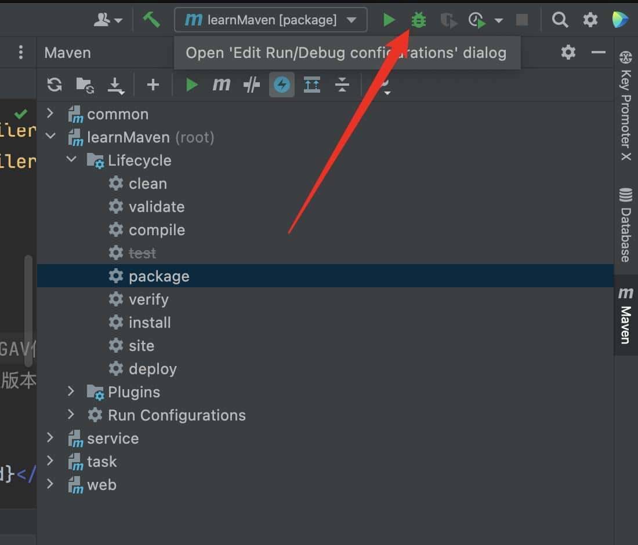
Task: Expand the common module node
Action: coord(50,114)
